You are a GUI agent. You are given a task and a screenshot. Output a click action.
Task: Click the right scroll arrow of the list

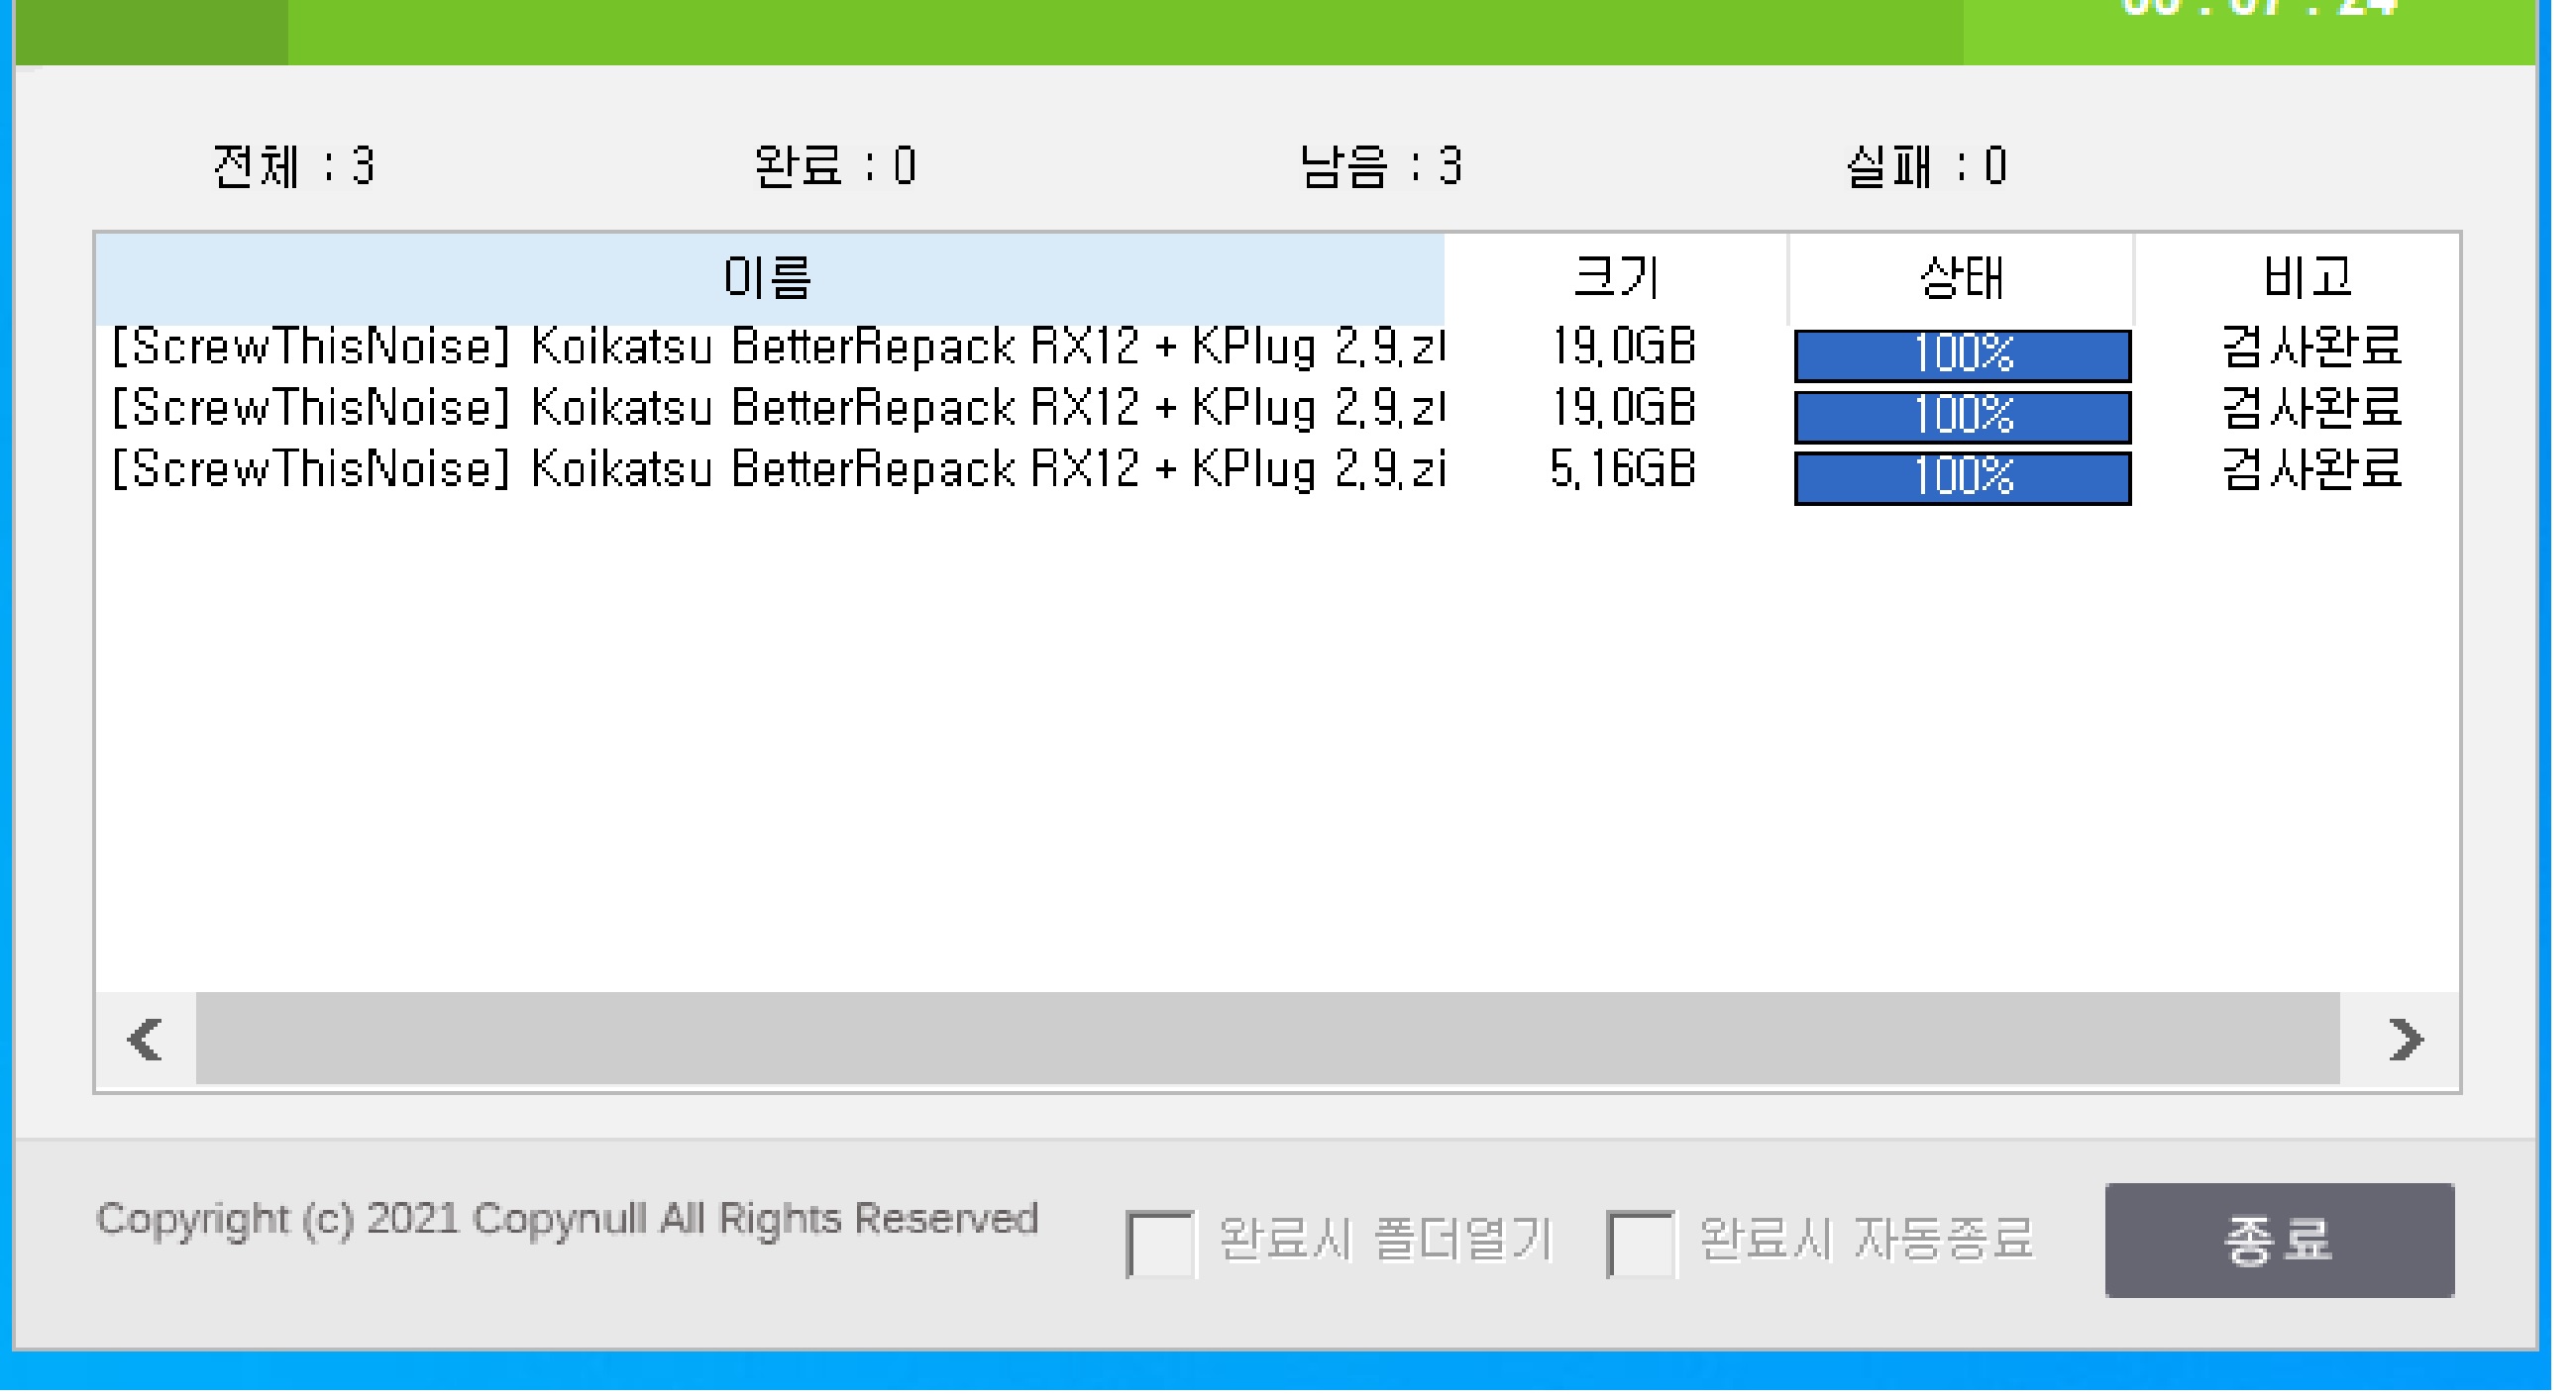(2404, 1040)
